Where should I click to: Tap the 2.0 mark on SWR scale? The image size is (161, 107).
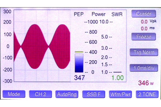click(x=104, y=57)
